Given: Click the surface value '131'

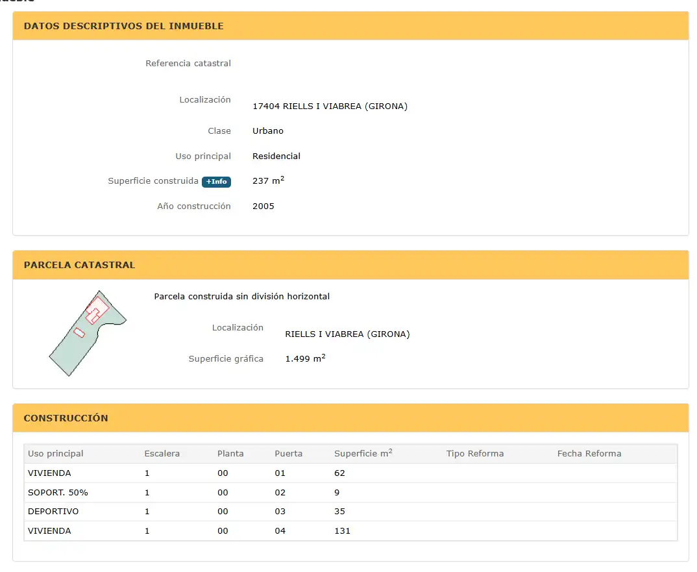Looking at the screenshot, I should click(342, 531).
